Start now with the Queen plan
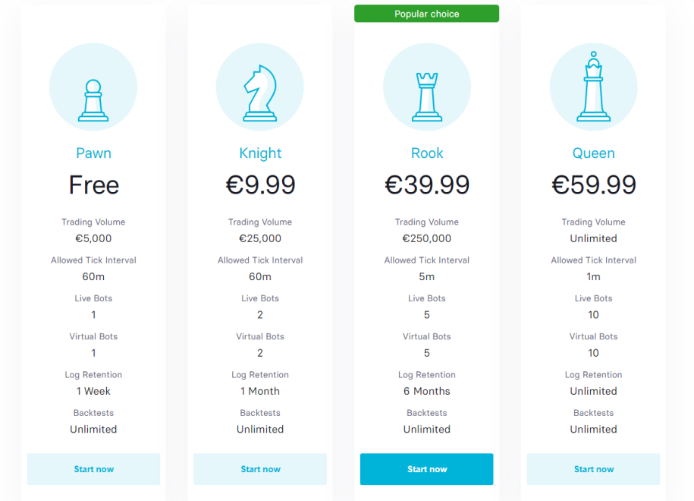694x501 pixels. (x=593, y=469)
